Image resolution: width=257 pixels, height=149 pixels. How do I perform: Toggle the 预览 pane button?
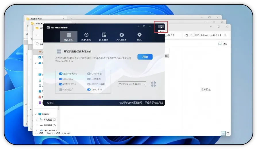[223, 44]
